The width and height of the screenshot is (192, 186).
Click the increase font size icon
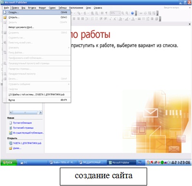point(115,19)
